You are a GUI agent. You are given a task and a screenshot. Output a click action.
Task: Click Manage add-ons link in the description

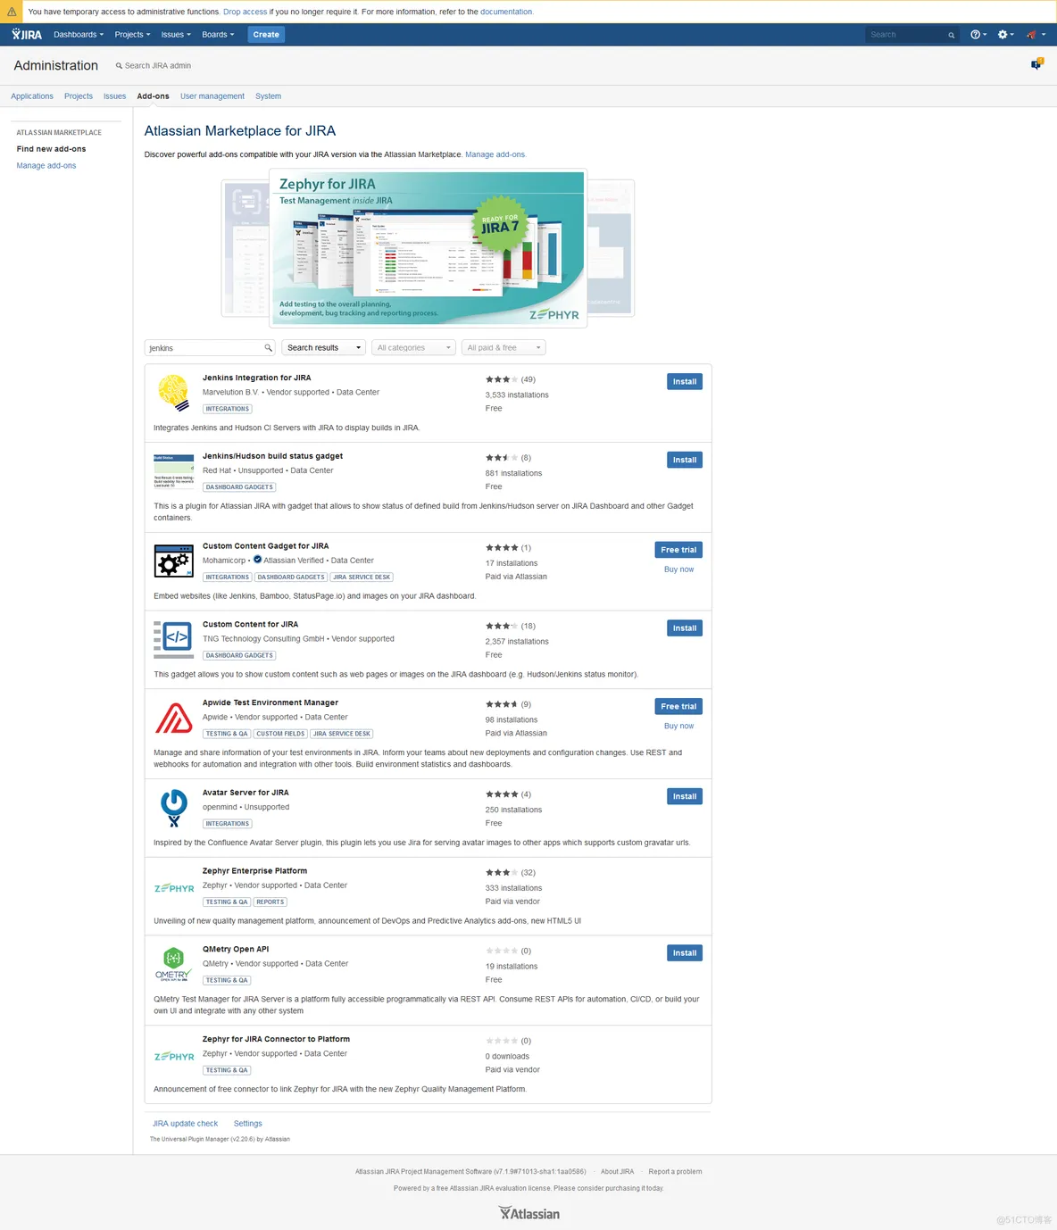tap(495, 154)
